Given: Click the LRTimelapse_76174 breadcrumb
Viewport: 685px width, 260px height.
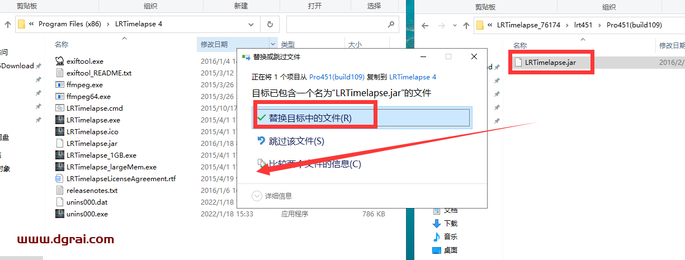Looking at the screenshot, I should [528, 25].
